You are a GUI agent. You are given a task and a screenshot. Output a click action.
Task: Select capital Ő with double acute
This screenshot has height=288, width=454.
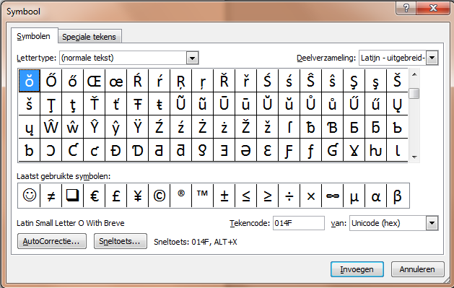(x=51, y=81)
